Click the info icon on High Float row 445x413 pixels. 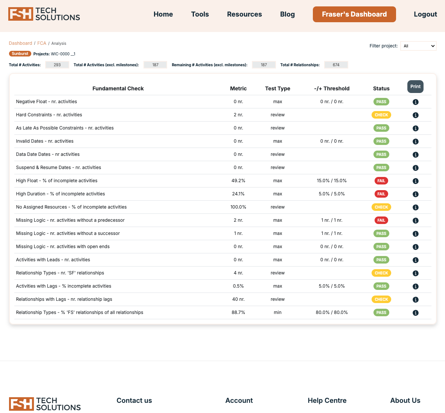coord(416,181)
